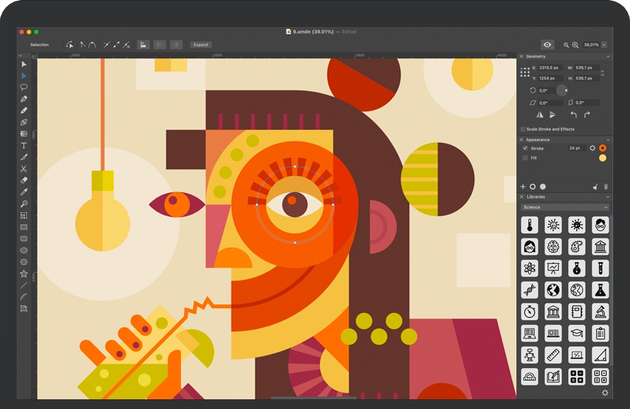Activate the Star shape tool

pos(24,274)
